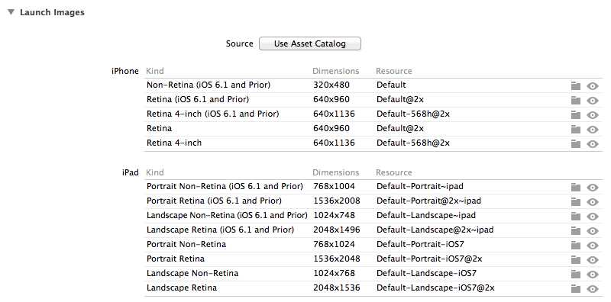Screen dimensions: 611x302
Task: Click Use Asset Catalog button
Action: (310, 43)
